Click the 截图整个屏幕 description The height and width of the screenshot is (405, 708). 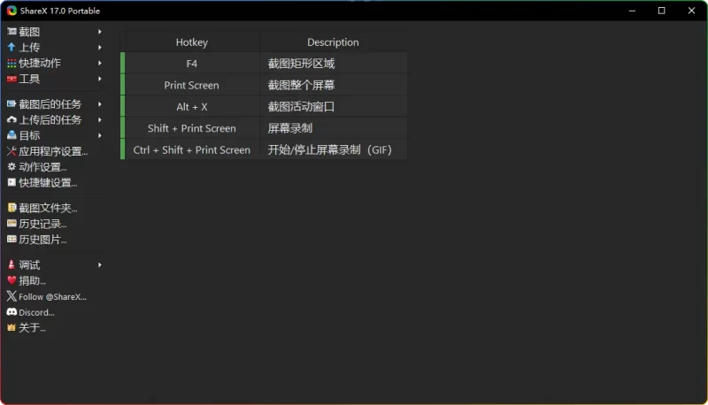click(x=301, y=85)
